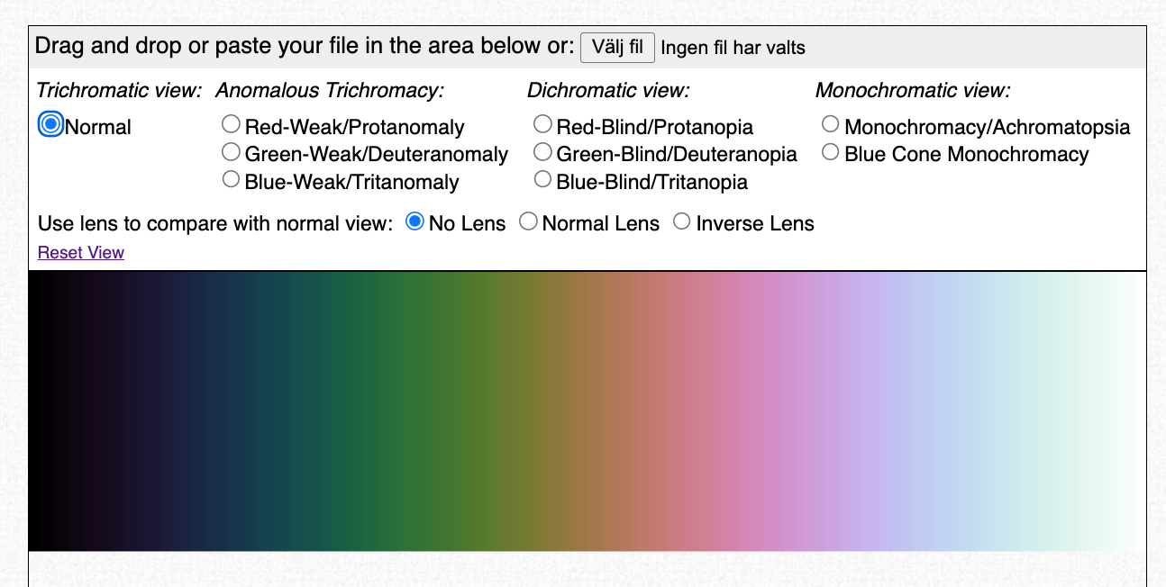
Task: Choose Red-Weak/Protanomaly view
Action: [x=232, y=124]
